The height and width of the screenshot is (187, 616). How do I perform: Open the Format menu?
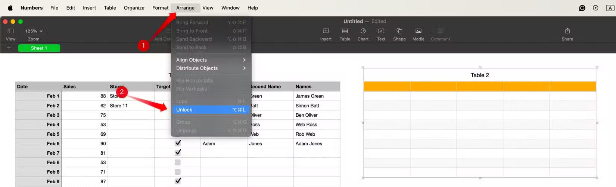click(161, 8)
